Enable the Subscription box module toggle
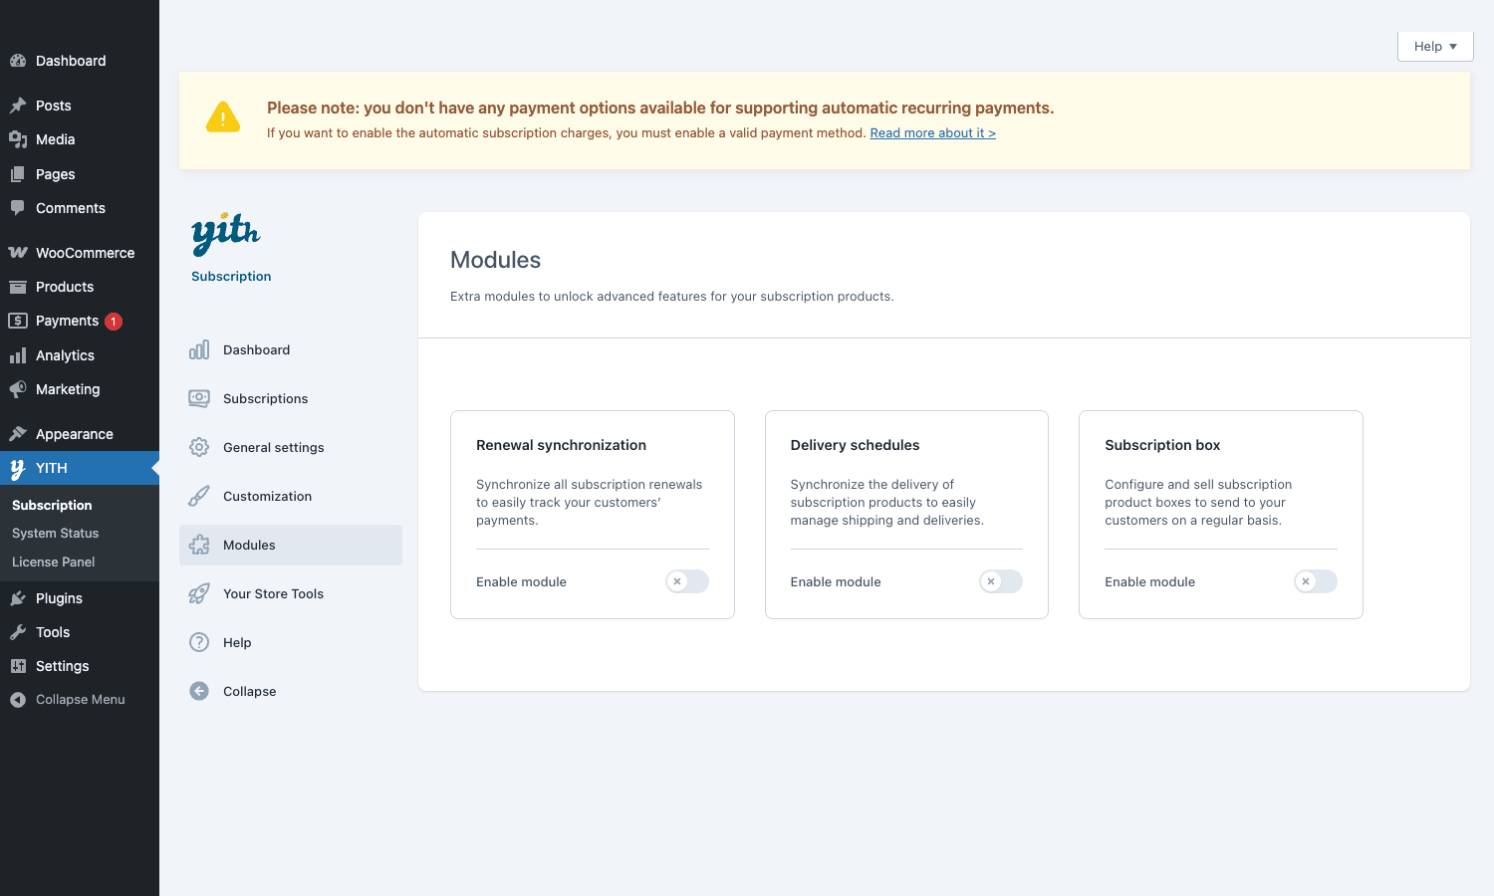Screen dimensions: 1494x896 (x=1316, y=581)
